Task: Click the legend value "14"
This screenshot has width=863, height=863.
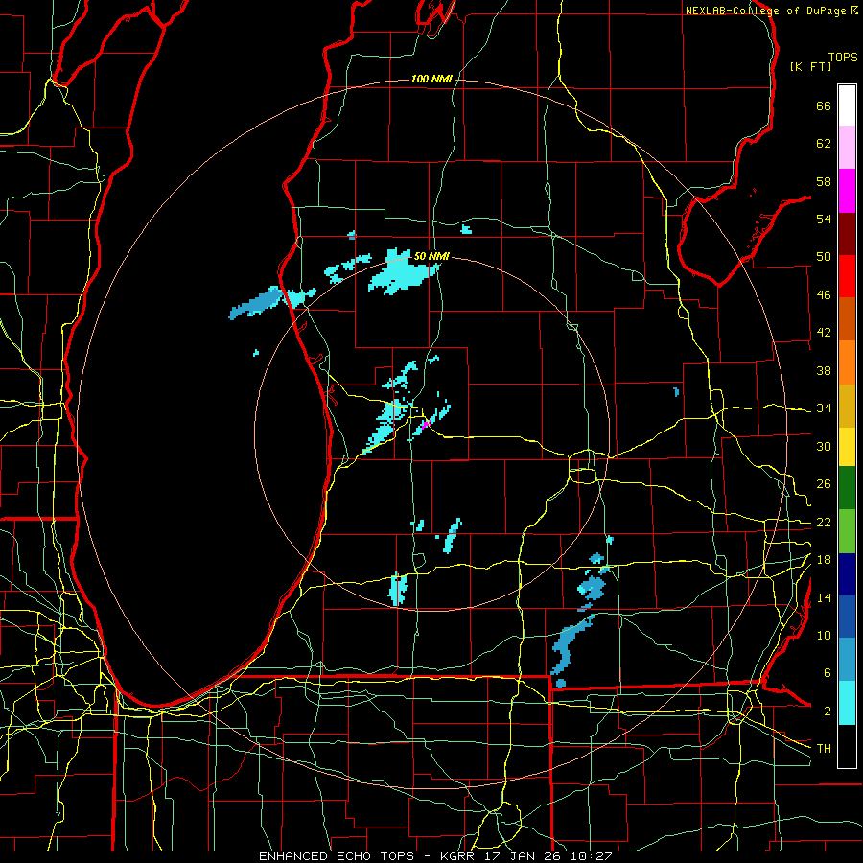Action: coord(824,597)
